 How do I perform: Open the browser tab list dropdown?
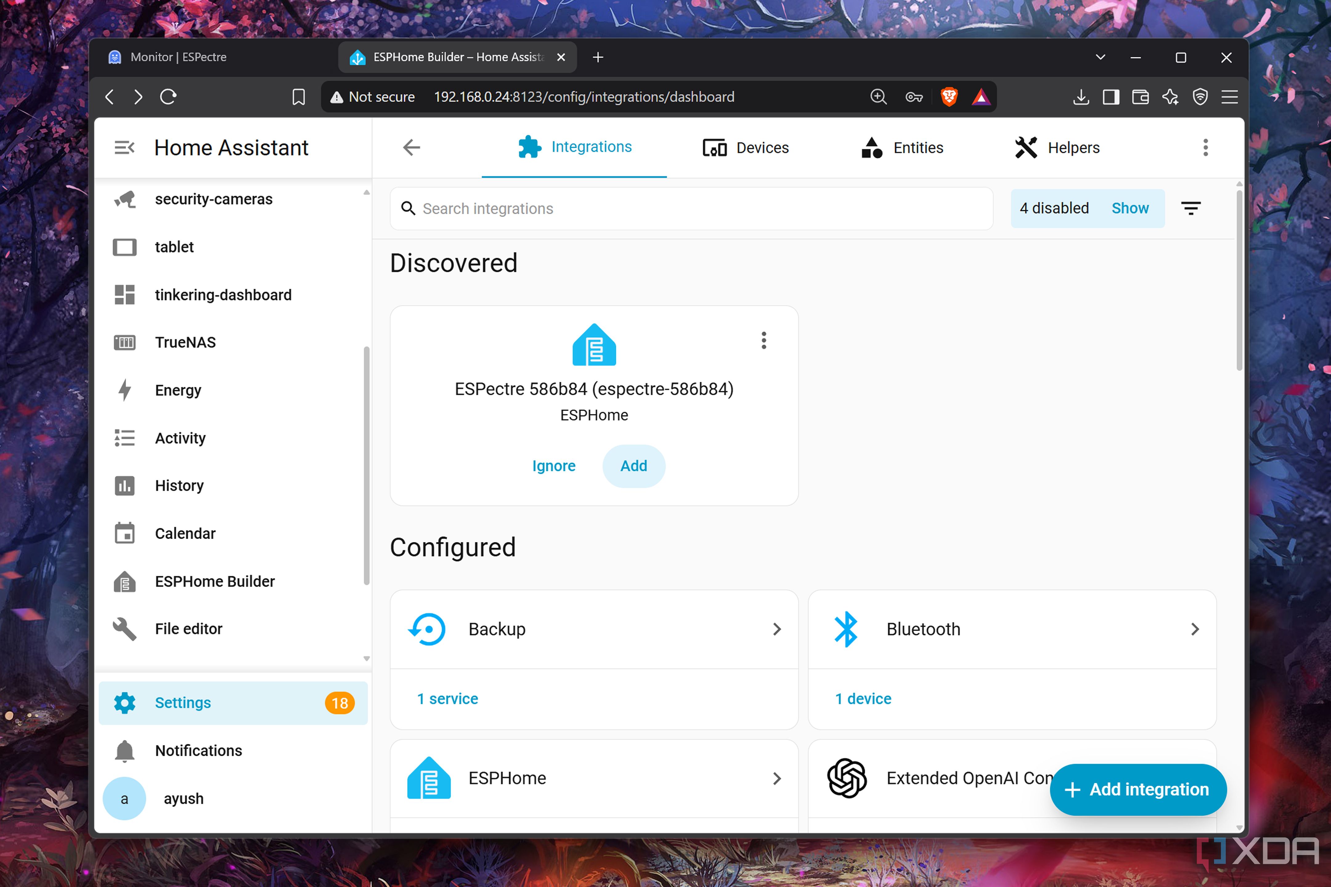(x=1100, y=57)
